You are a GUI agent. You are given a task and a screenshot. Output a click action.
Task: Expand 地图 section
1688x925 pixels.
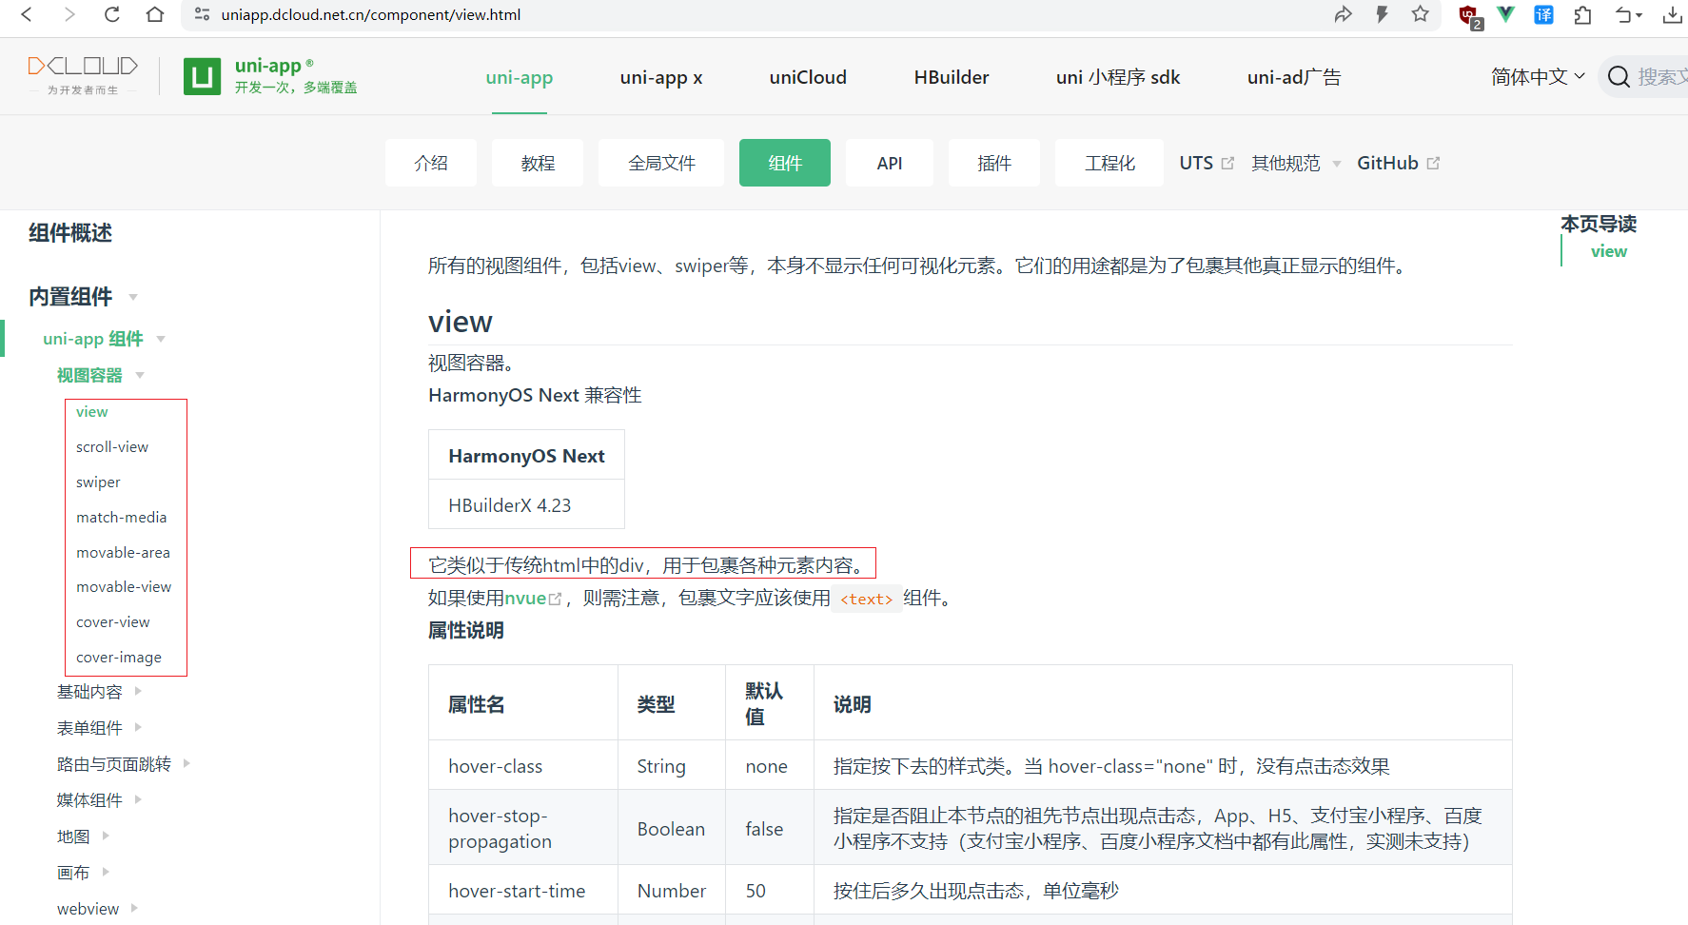point(84,836)
